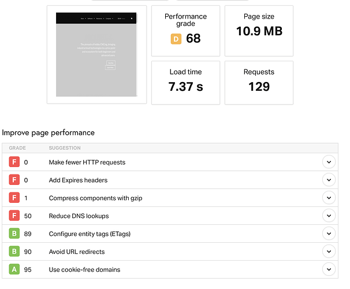Viewport: 350px width, 289px height.
Task: Click the red F badge for HTTP requests
Action: tap(14, 162)
